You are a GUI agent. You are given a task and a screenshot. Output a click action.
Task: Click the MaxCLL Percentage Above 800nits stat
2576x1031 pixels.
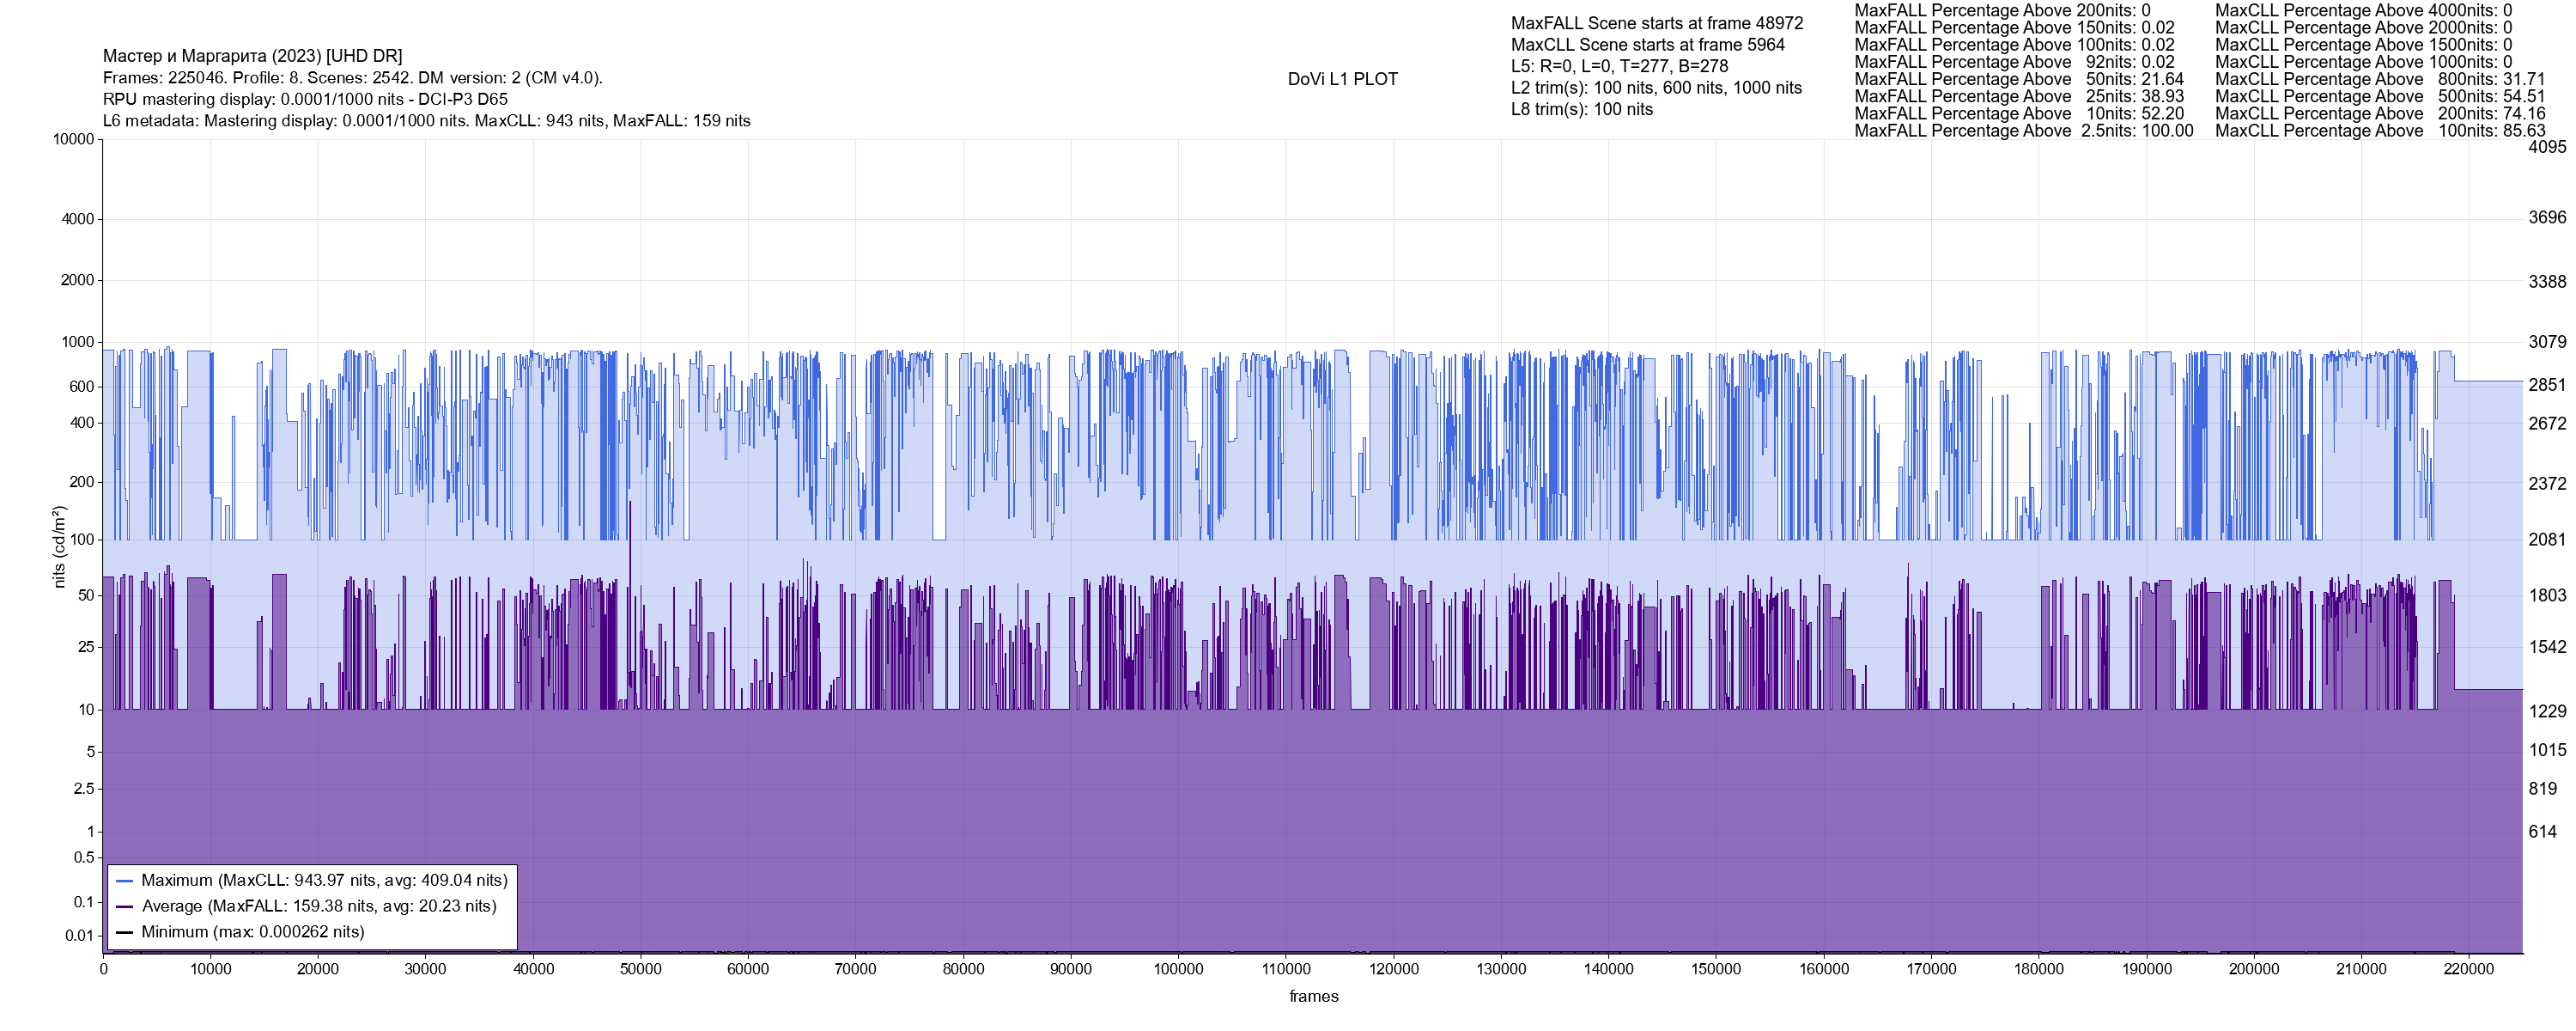(x=2379, y=79)
